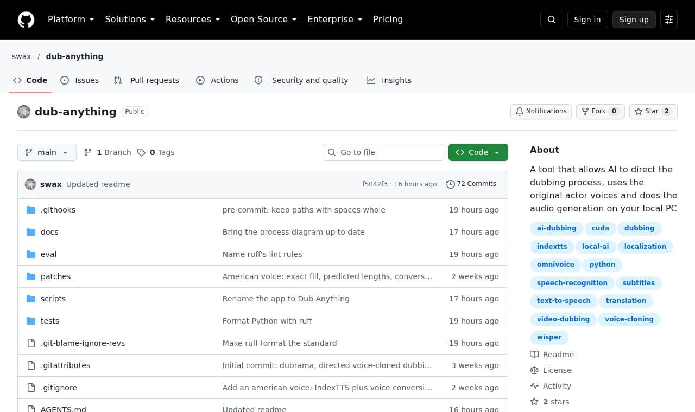This screenshot has width=695, height=412.
Task: Switch to the Issues tab
Action: click(80, 80)
